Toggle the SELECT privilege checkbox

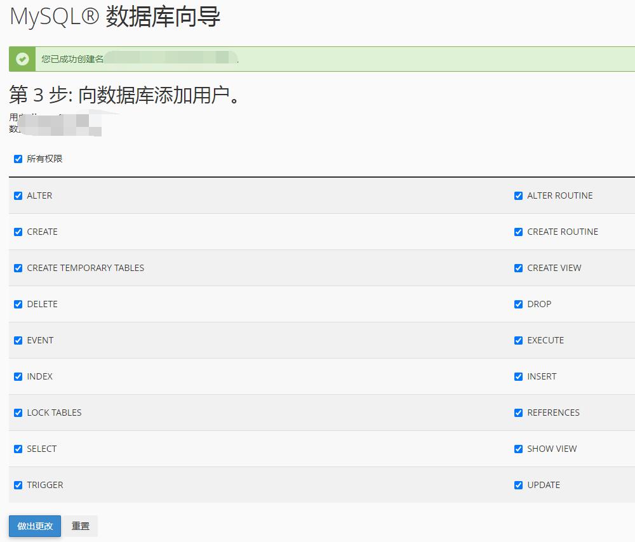18,449
